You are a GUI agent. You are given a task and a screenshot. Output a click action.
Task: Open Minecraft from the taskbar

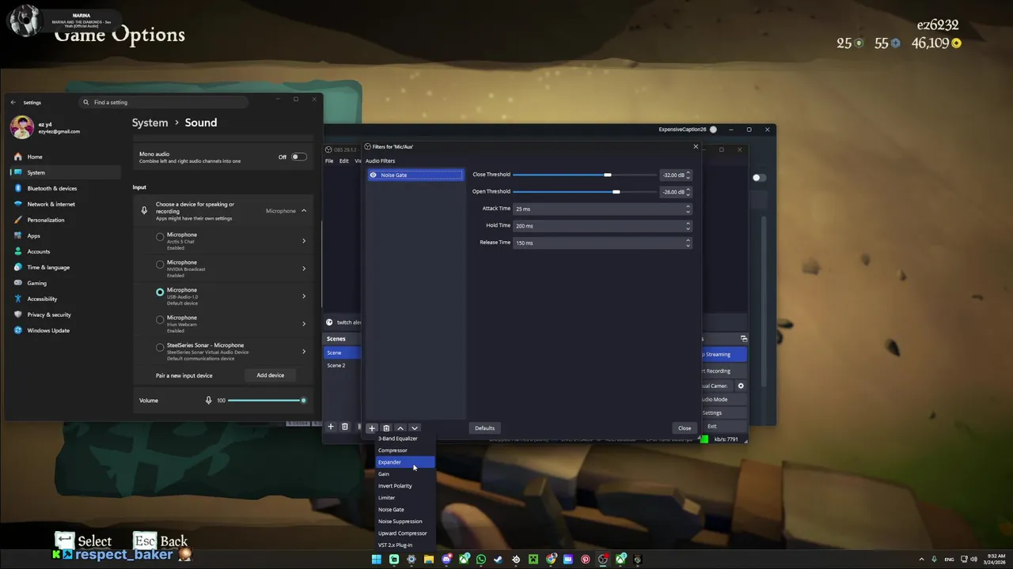(533, 560)
